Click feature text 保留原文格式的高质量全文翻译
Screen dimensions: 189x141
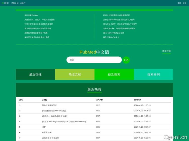(x=37, y=37)
